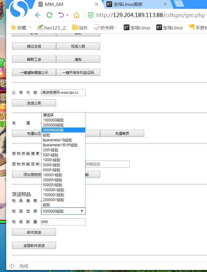The height and width of the screenshot is (272, 207).
Task: Focus the 物品数量 quantity field
Action: [x=63, y=222]
